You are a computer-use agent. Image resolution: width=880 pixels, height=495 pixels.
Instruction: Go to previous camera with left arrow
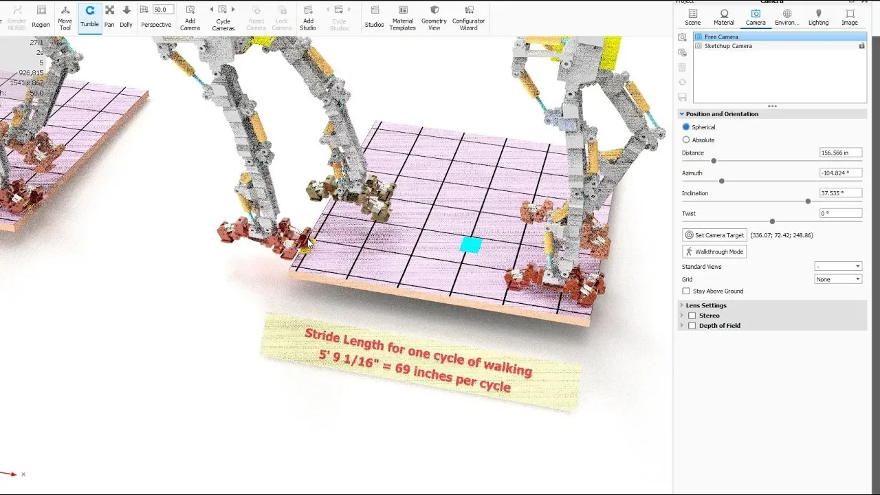click(x=212, y=10)
